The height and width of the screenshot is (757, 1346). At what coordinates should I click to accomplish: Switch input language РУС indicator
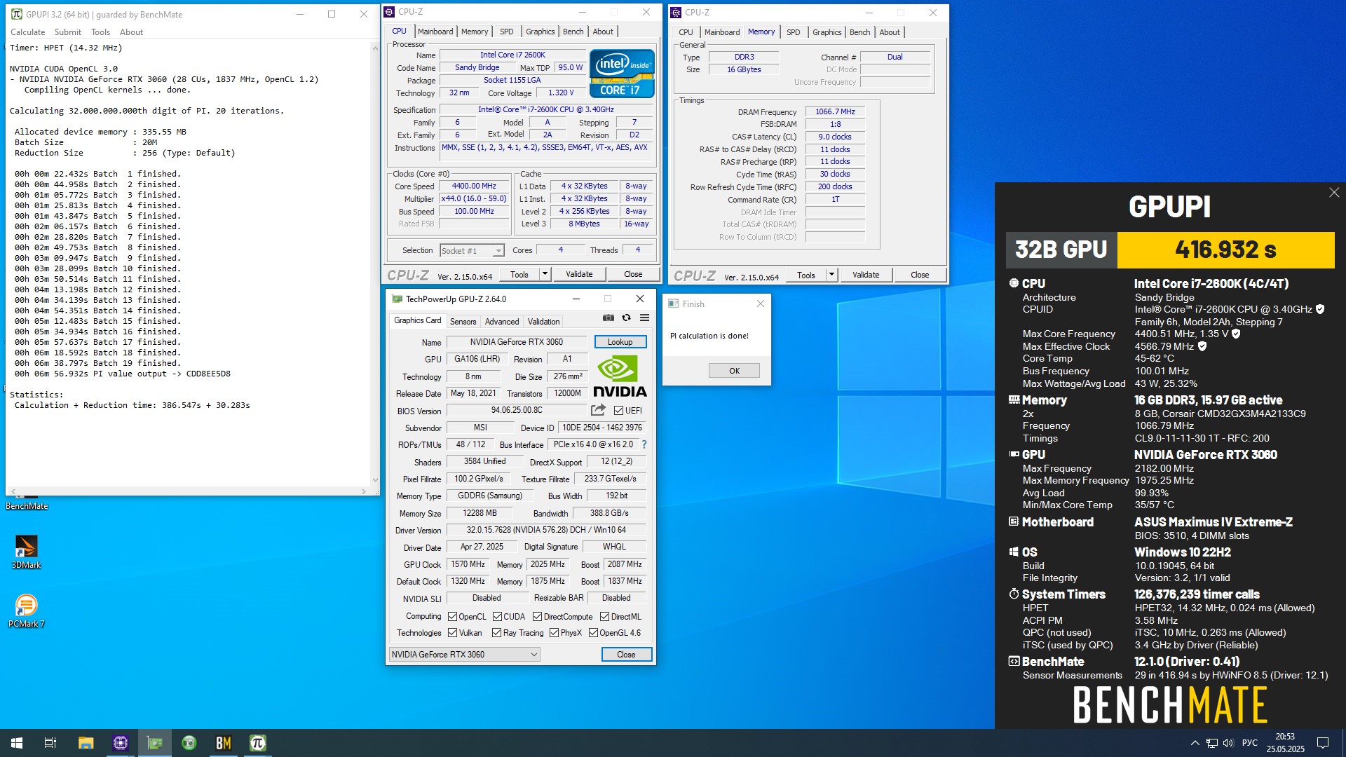pyautogui.click(x=1249, y=743)
